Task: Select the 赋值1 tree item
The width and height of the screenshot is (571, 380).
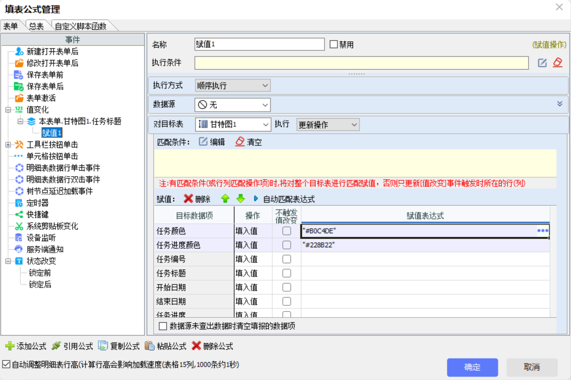Action: pyautogui.click(x=52, y=133)
